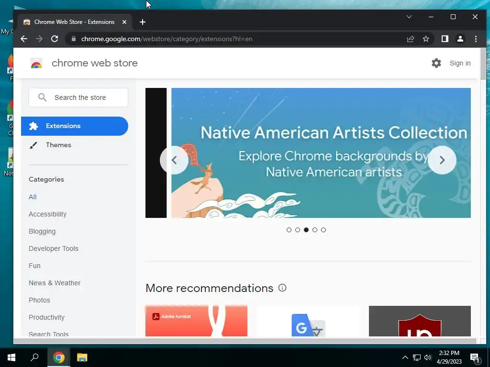Viewport: 490px width, 367px height.
Task: Select the All category
Action: coord(33,197)
